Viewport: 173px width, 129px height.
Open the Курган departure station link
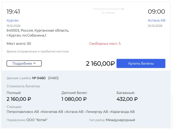point(13,20)
